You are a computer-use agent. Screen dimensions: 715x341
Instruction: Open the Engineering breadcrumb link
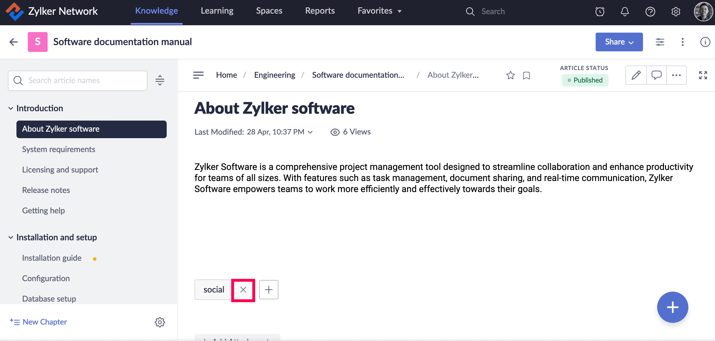(274, 75)
